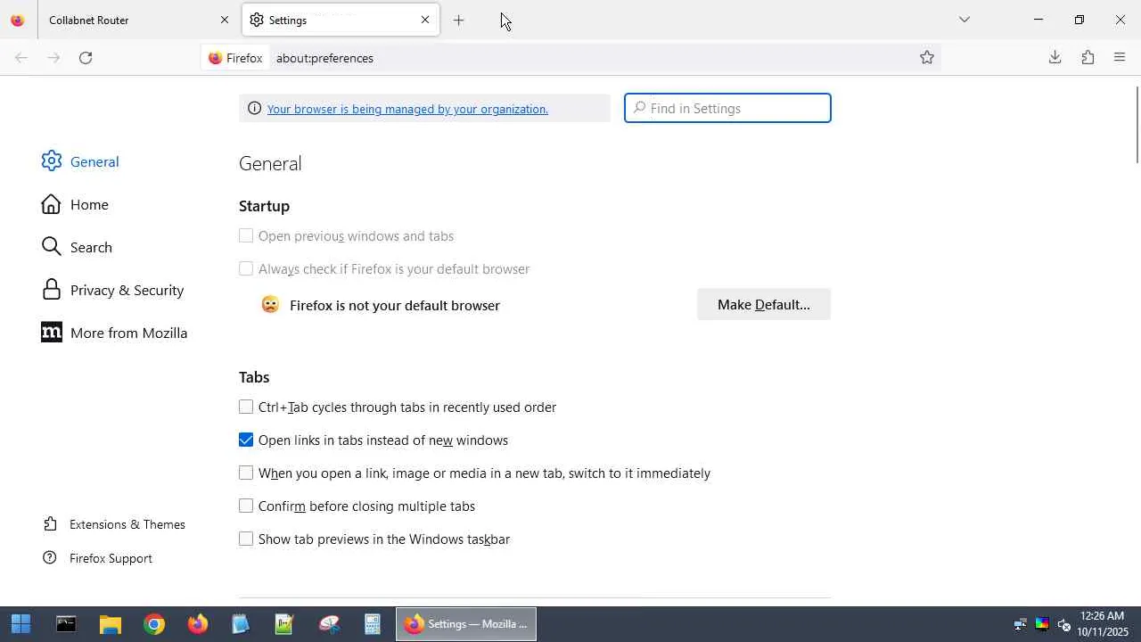The width and height of the screenshot is (1141, 642).
Task: Close the Settings tab
Action: click(x=425, y=20)
